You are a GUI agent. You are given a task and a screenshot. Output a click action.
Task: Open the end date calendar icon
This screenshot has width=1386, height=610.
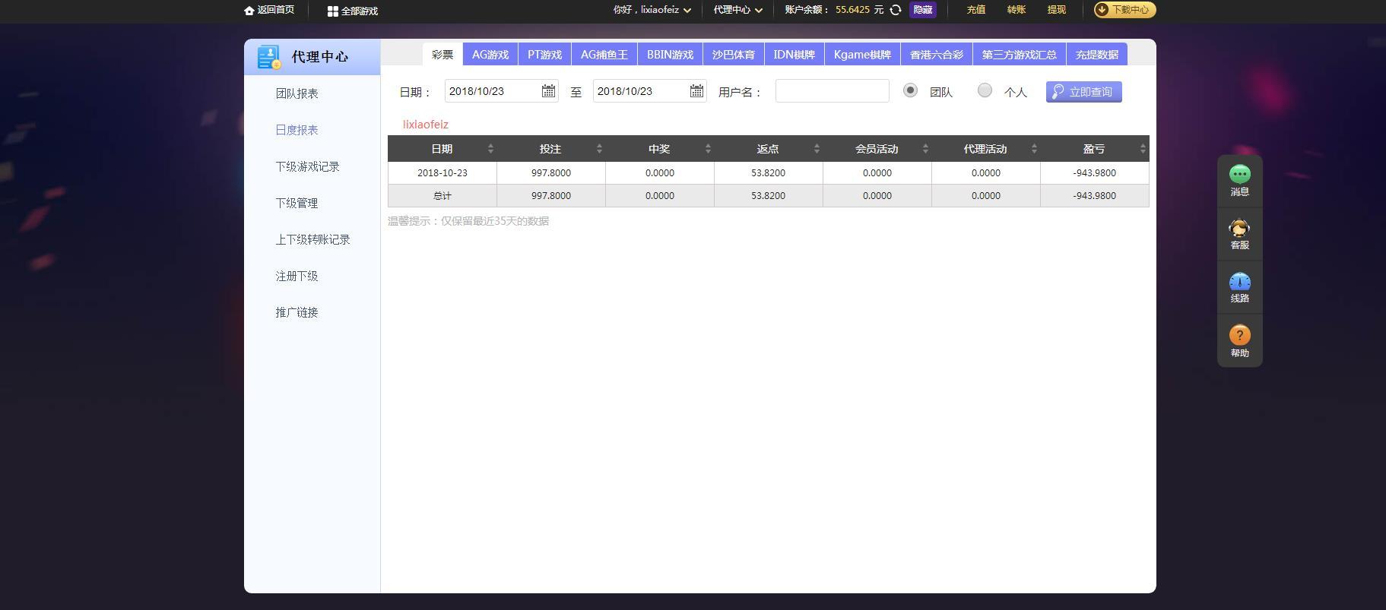click(696, 91)
